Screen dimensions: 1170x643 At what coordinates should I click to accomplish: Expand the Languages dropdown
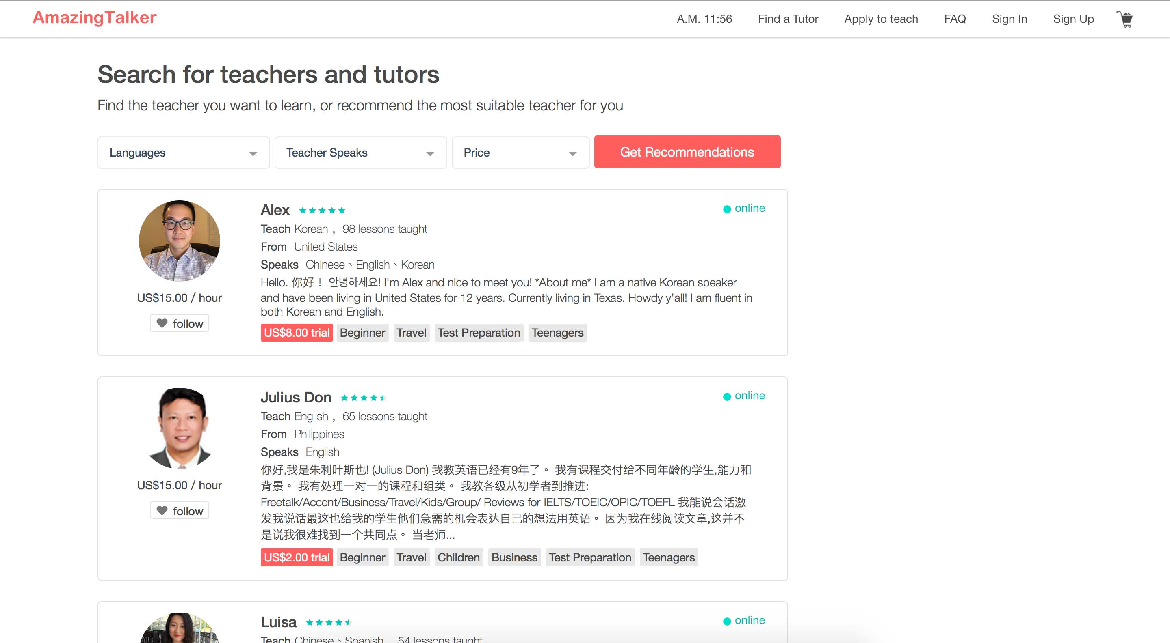184,153
